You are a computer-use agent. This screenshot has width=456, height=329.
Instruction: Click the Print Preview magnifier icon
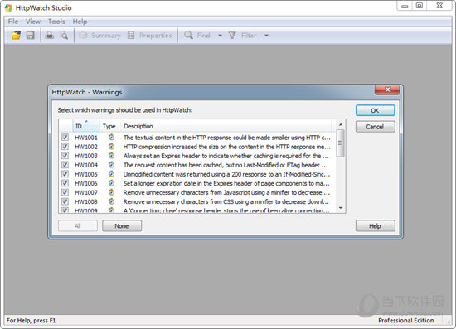pos(64,36)
